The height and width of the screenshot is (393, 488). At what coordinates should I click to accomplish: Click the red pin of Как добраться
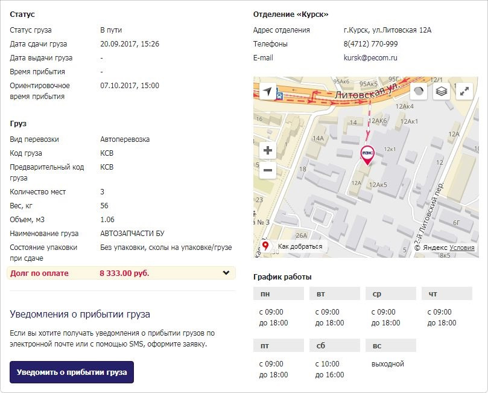point(265,246)
